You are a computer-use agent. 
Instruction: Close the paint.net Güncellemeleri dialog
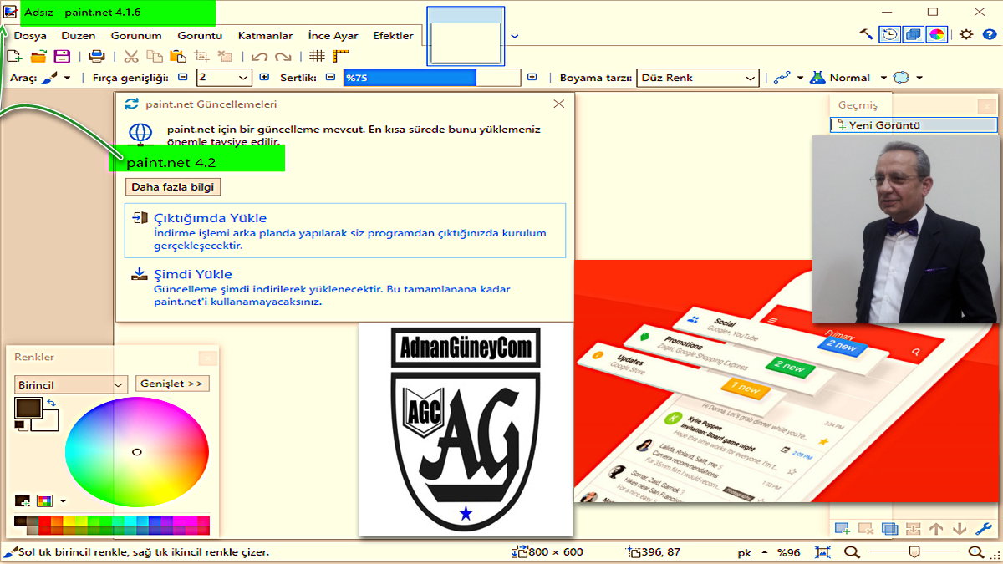pos(559,104)
